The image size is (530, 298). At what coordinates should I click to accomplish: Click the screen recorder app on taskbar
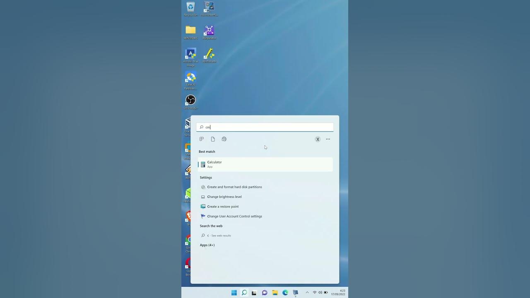295,293
